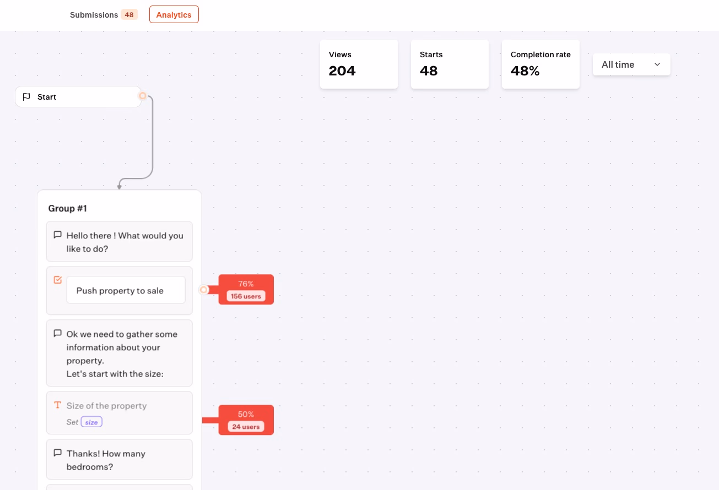Select the Group #1 title

pos(67,208)
